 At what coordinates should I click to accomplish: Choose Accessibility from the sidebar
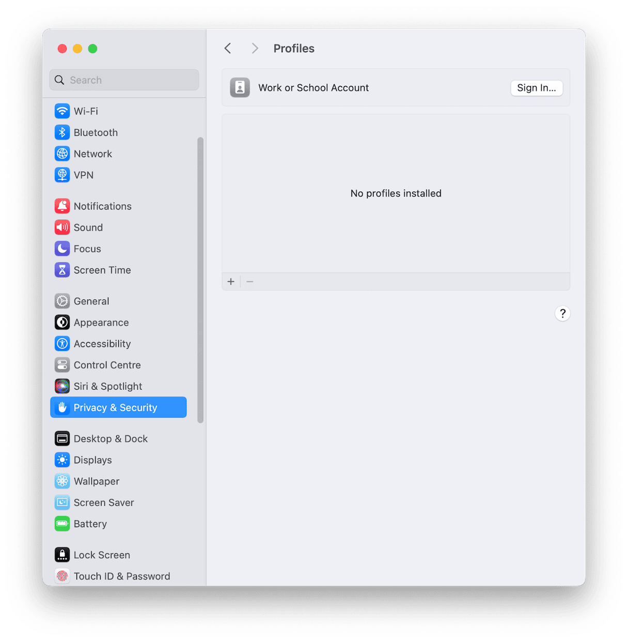point(102,344)
